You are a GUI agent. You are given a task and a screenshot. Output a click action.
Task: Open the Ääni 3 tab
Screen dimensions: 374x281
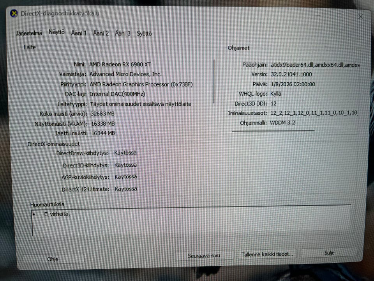point(123,33)
